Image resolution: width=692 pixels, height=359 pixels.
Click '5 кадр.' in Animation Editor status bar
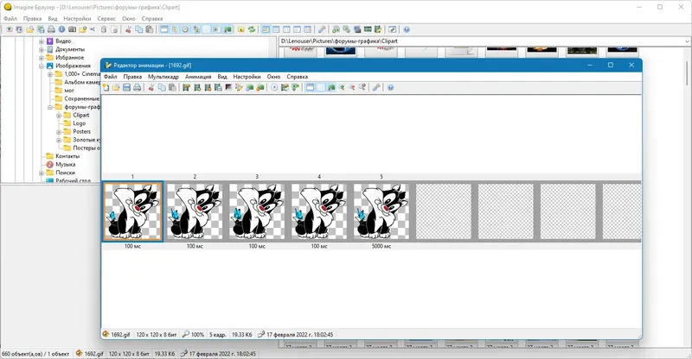[218, 335]
